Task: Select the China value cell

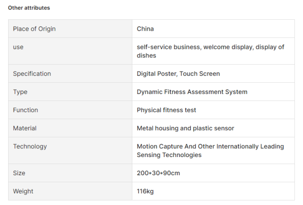Action: tap(145, 29)
